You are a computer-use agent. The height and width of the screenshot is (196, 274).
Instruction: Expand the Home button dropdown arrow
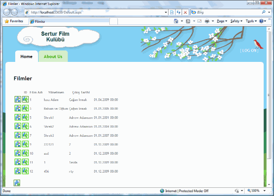tap(182, 21)
